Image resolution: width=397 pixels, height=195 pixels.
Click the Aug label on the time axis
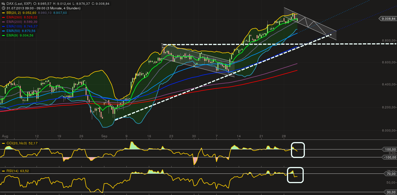pos(5,136)
